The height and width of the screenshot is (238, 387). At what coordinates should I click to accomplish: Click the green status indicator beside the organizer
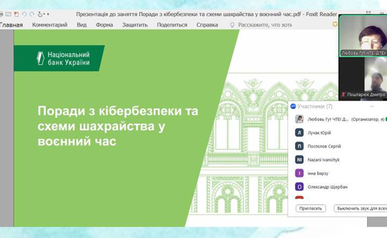pyautogui.click(x=385, y=119)
